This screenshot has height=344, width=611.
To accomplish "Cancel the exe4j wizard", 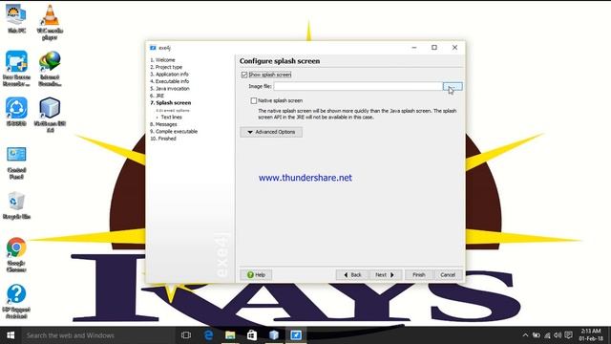I will [448, 275].
